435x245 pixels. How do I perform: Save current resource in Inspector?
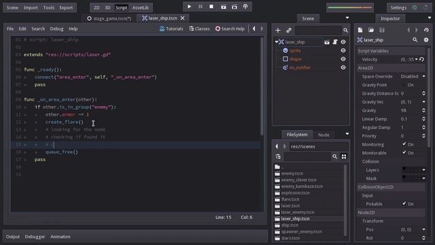tap(382, 30)
